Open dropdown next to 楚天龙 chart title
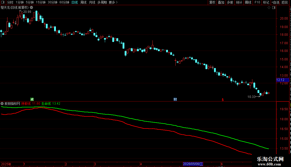The height and width of the screenshot is (167, 291). (32, 7)
